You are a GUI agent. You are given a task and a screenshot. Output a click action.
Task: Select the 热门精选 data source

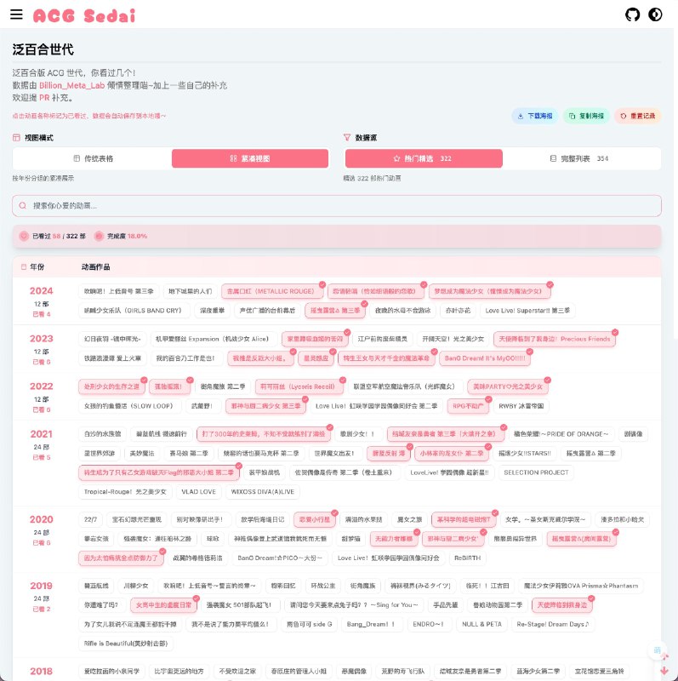coord(423,158)
